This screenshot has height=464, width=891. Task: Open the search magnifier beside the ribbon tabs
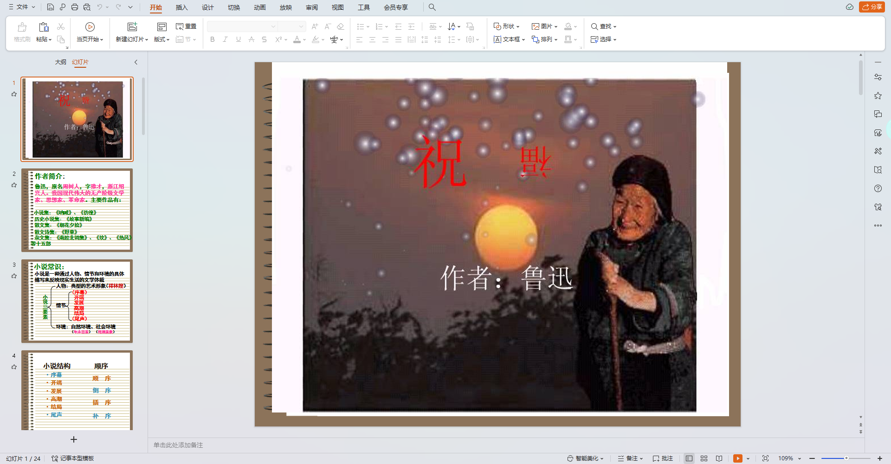click(x=432, y=7)
